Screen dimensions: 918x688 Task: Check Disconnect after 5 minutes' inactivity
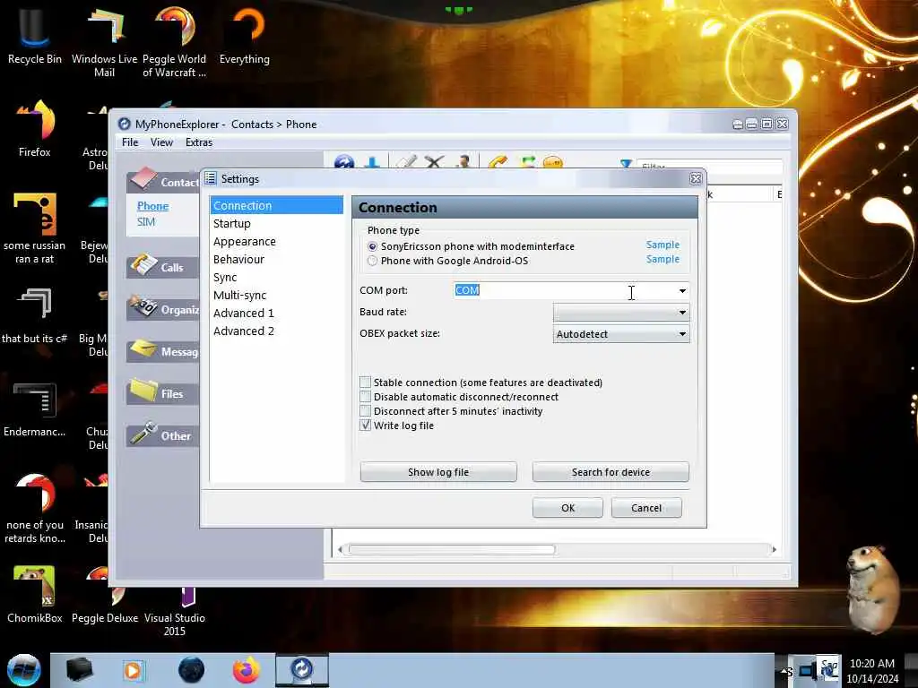366,411
